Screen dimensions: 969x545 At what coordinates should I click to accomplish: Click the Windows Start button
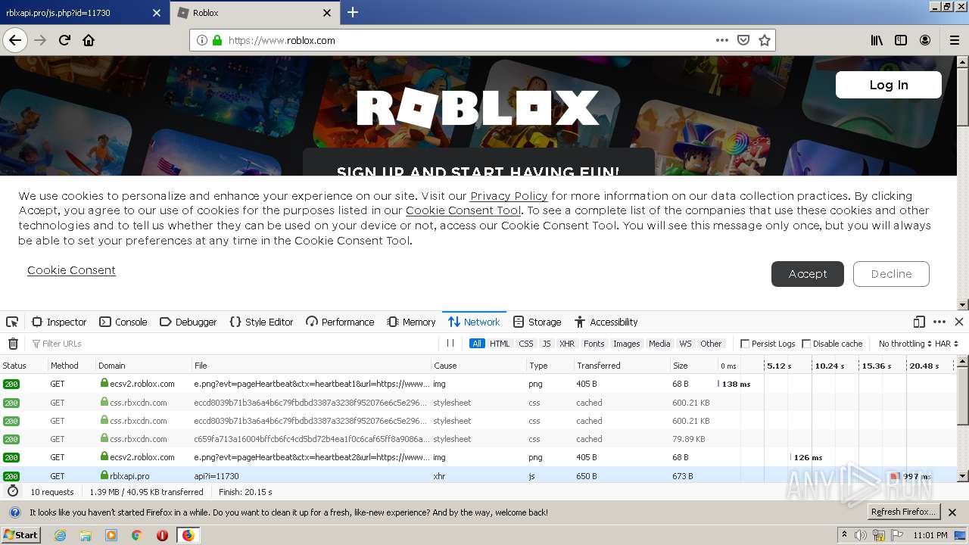point(20,535)
